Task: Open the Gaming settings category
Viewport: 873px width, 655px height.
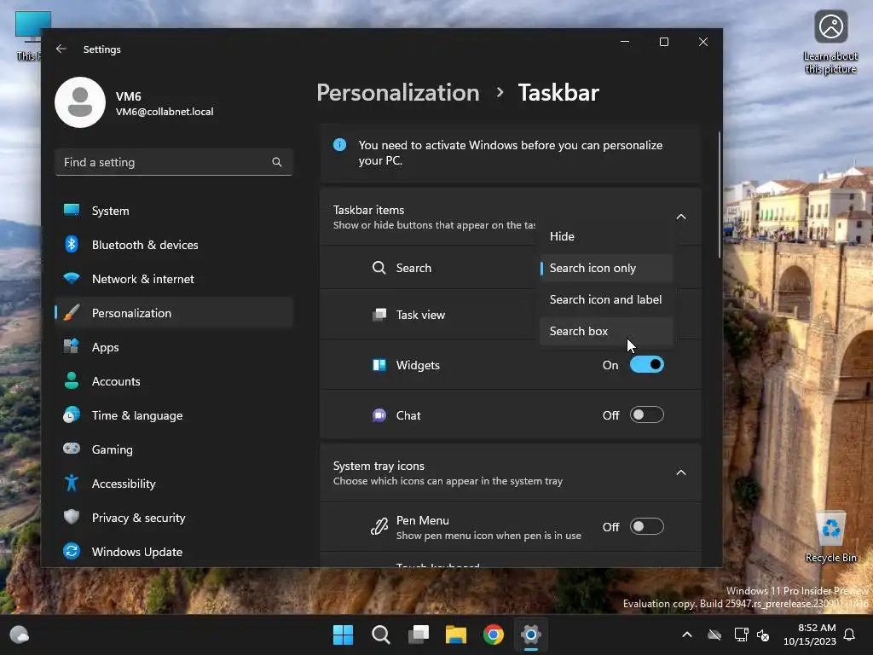Action: point(174,449)
